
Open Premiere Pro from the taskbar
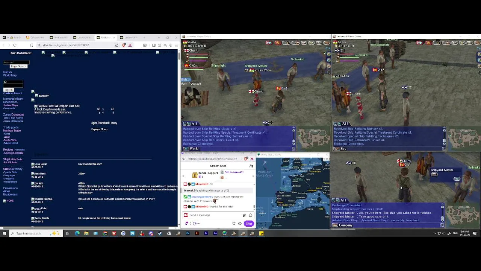coord(206,233)
